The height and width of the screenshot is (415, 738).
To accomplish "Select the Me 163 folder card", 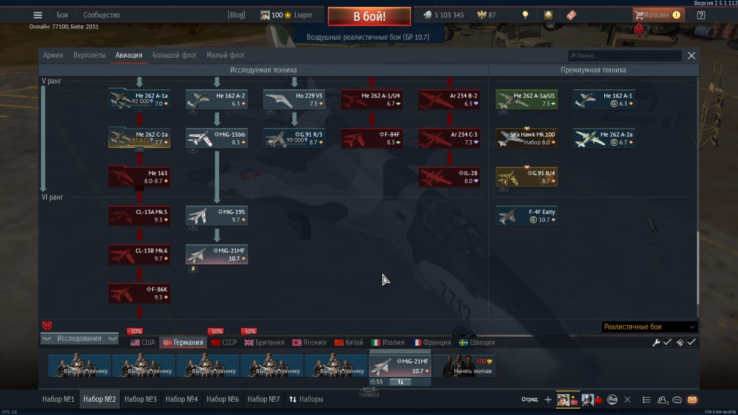I will (139, 177).
